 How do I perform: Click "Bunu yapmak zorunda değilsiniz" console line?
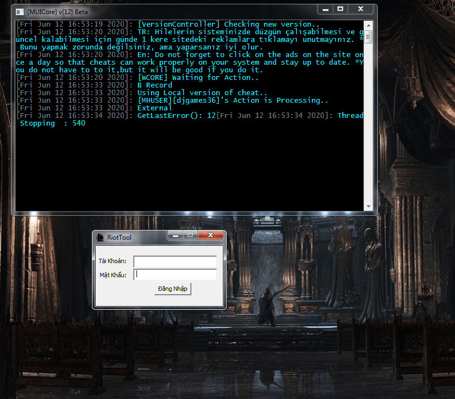click(141, 47)
